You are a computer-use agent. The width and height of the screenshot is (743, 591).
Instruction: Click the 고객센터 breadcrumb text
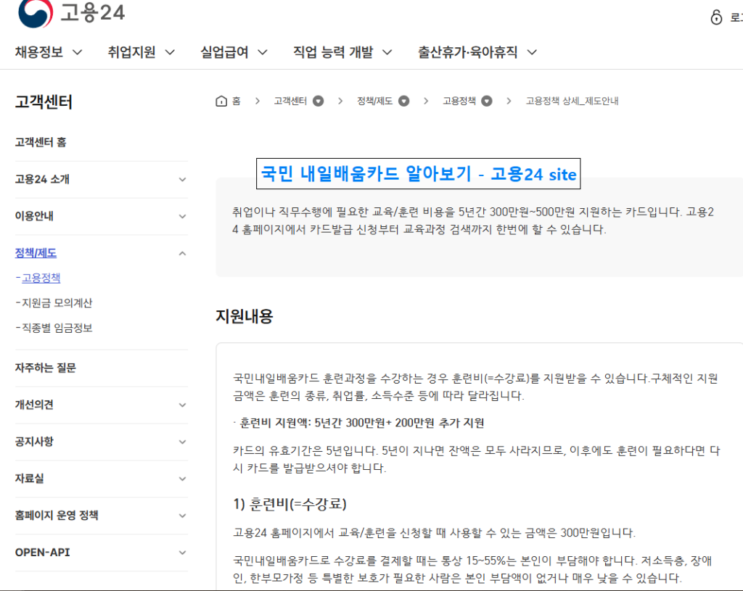point(290,101)
